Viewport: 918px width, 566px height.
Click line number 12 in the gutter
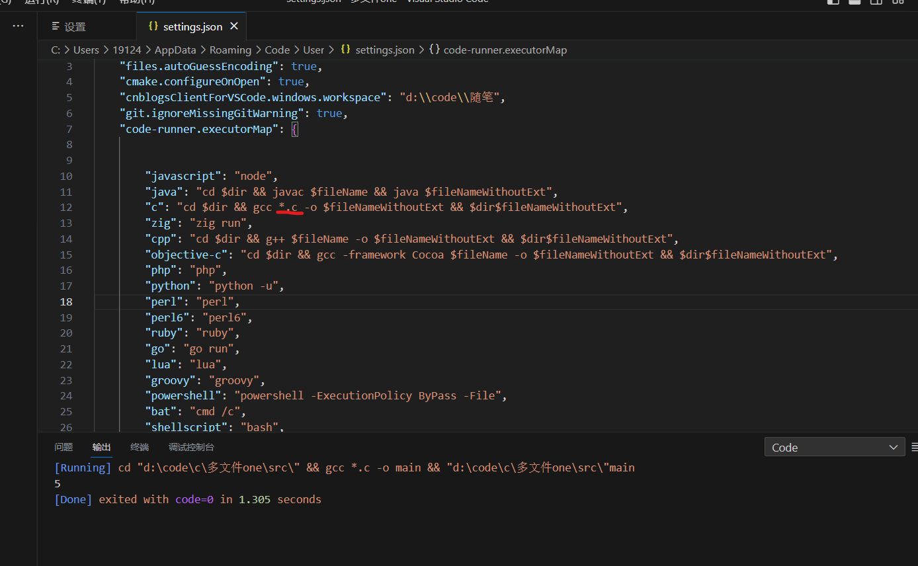(x=66, y=208)
